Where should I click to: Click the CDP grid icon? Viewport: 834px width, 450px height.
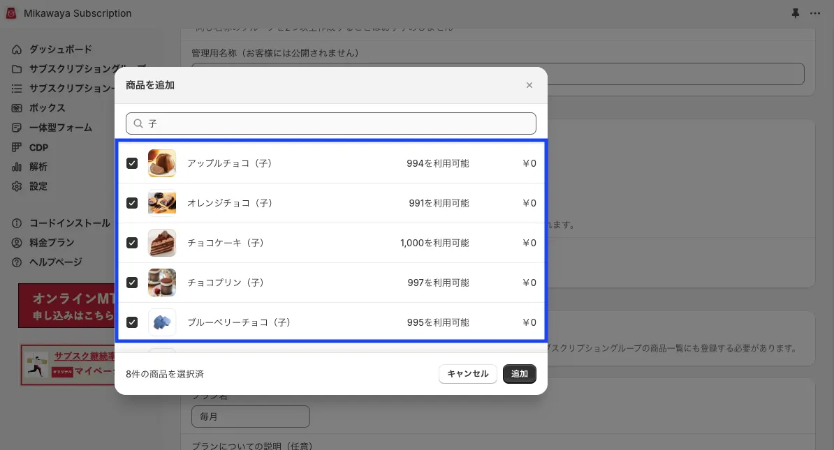[x=17, y=147]
